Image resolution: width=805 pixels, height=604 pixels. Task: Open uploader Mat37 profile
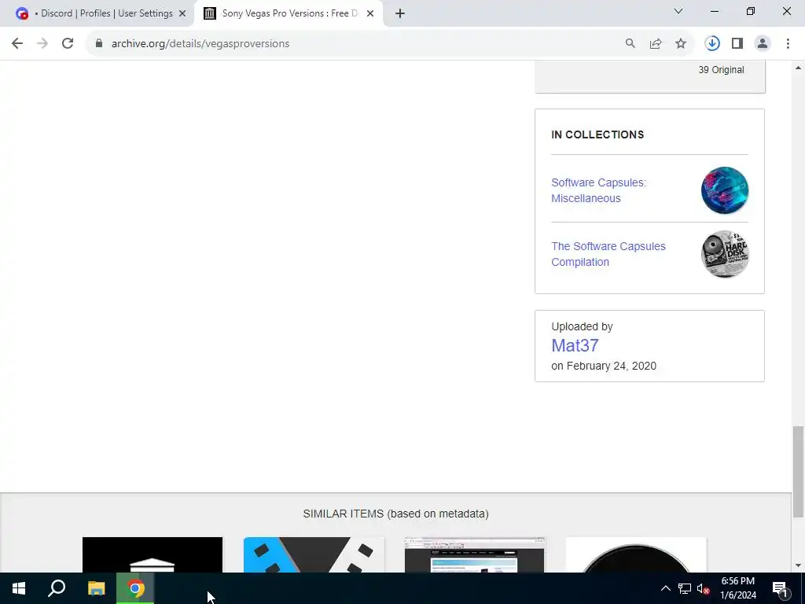point(575,346)
